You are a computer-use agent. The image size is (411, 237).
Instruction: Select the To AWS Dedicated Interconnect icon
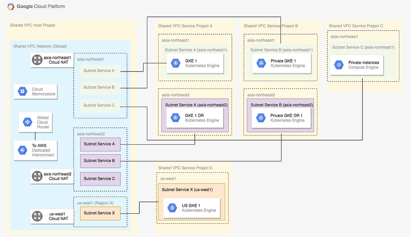[x=22, y=150]
